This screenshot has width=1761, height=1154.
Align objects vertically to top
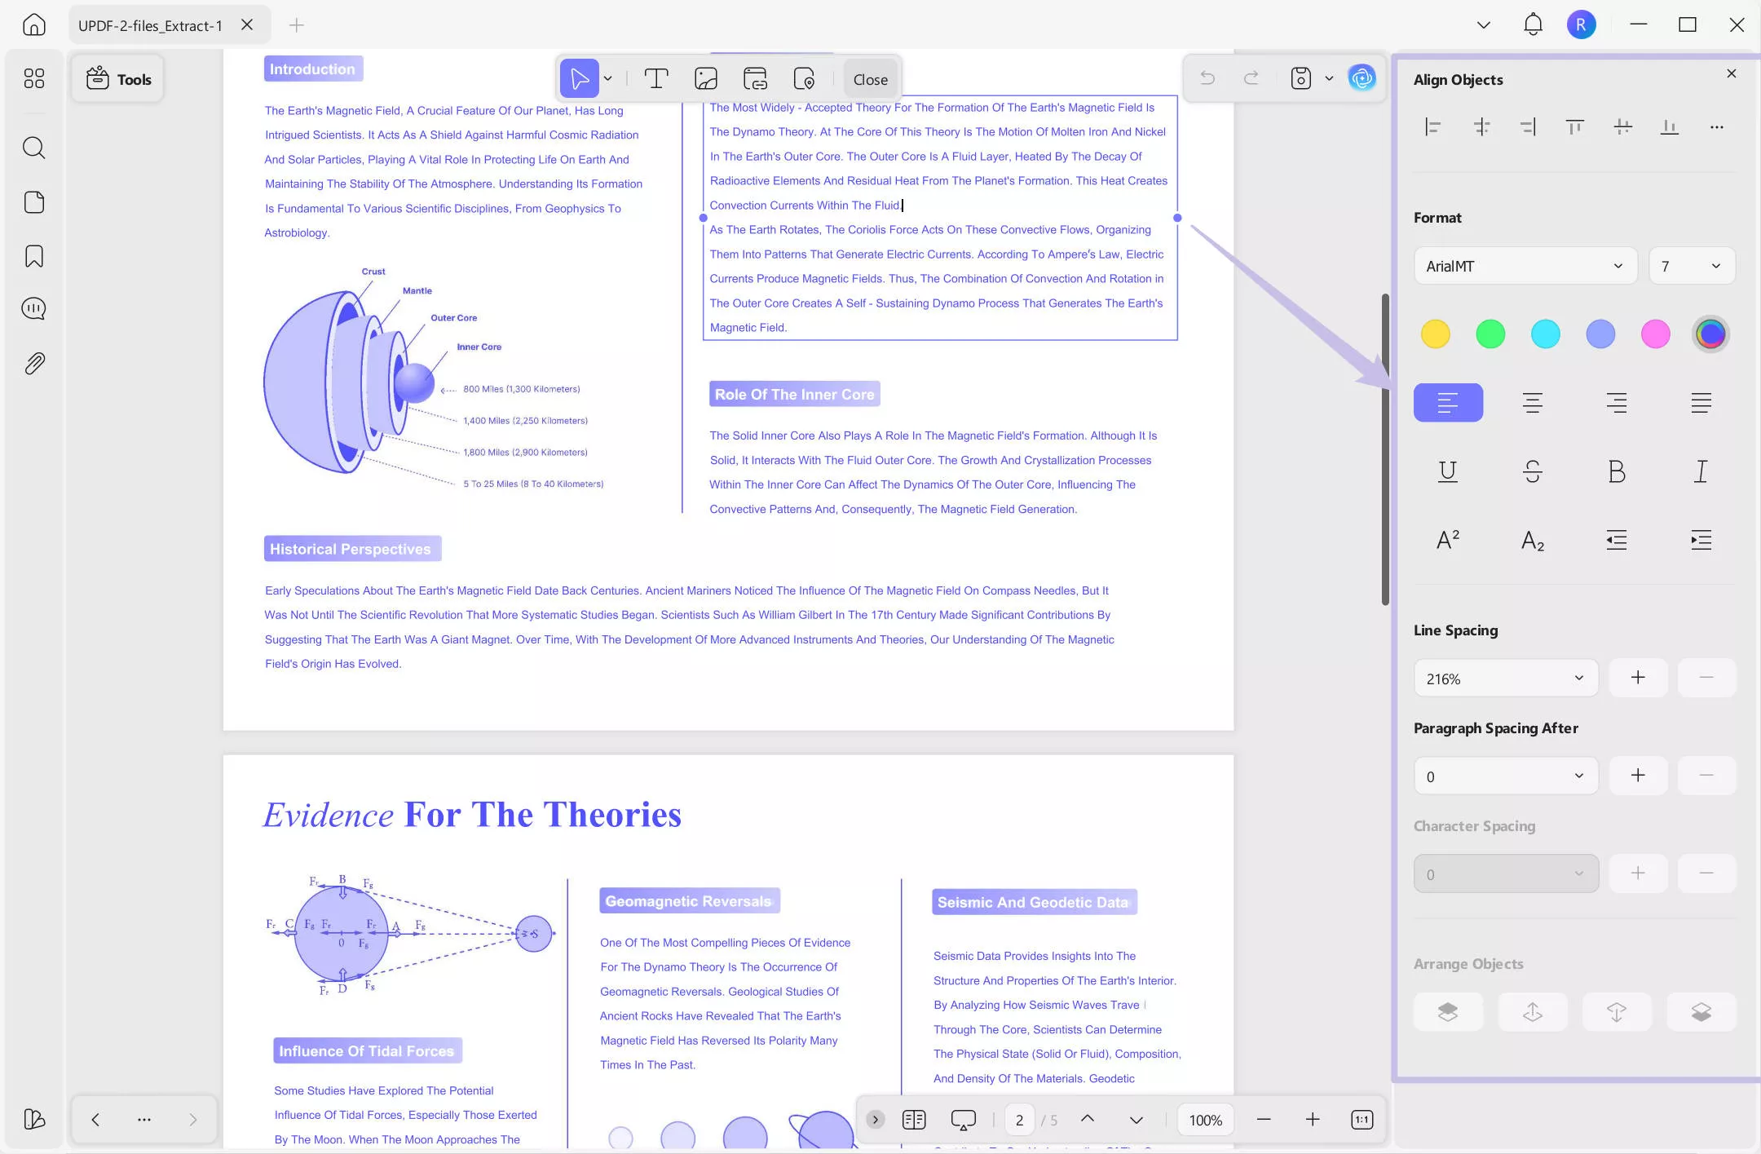pyautogui.click(x=1573, y=127)
